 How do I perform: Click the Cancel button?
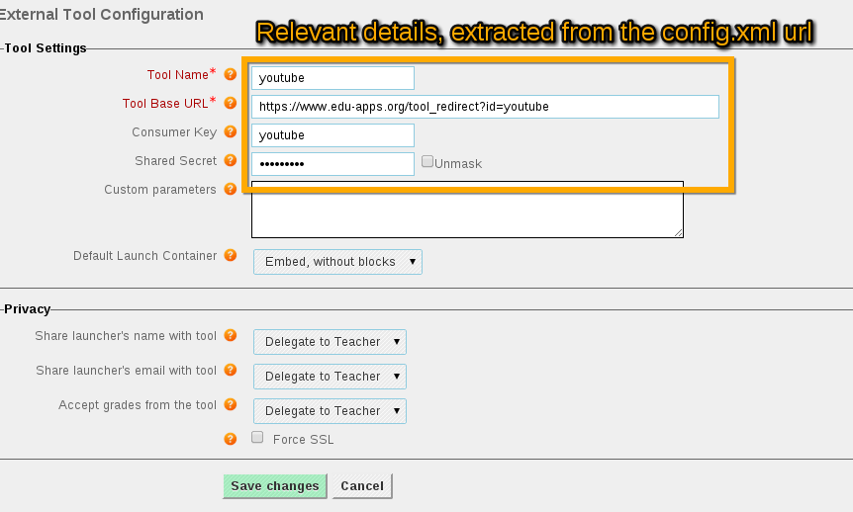pos(362,486)
